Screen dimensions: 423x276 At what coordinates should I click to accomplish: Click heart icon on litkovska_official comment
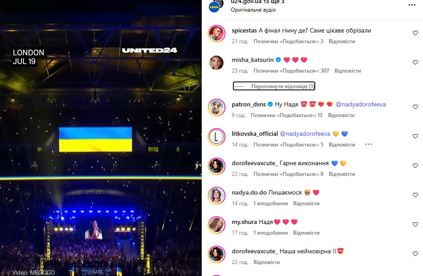pos(415,136)
